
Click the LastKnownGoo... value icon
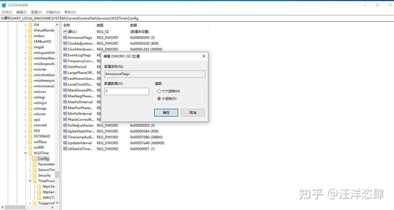pos(65,79)
